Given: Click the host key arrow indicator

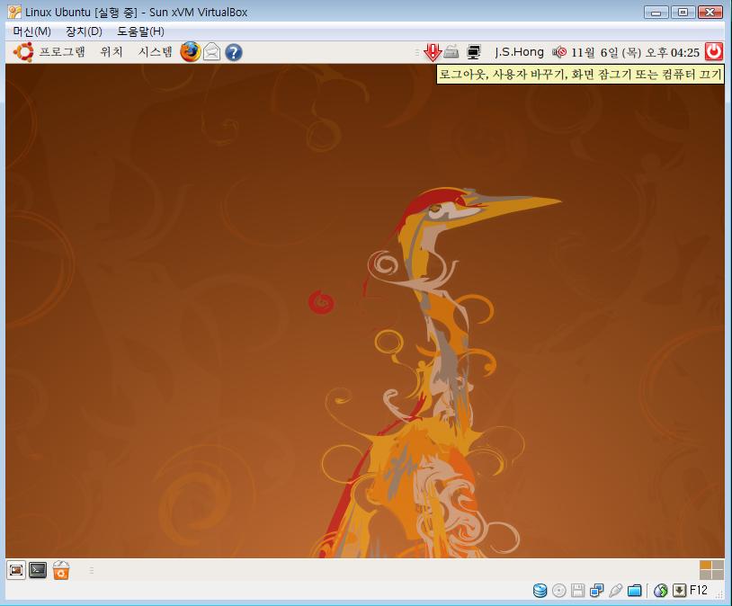Looking at the screenshot, I should click(x=679, y=591).
